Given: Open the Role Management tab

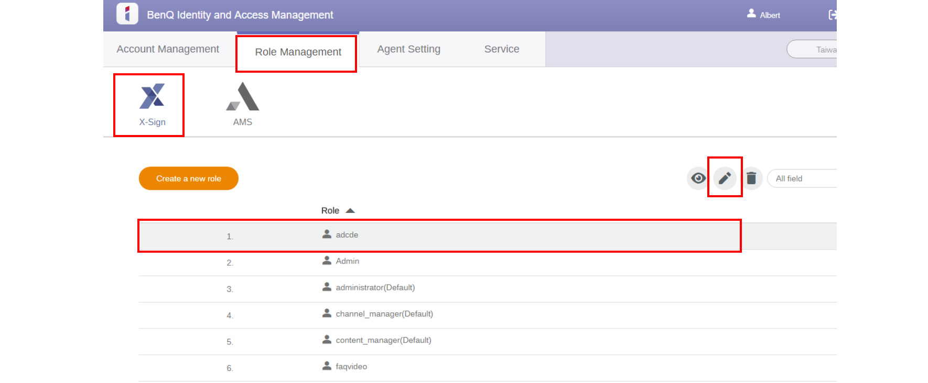Looking at the screenshot, I should coord(298,52).
